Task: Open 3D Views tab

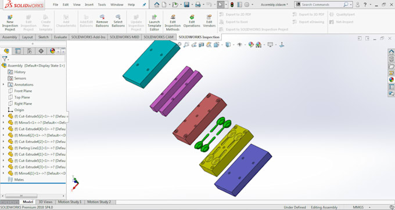Action: tap(45, 202)
